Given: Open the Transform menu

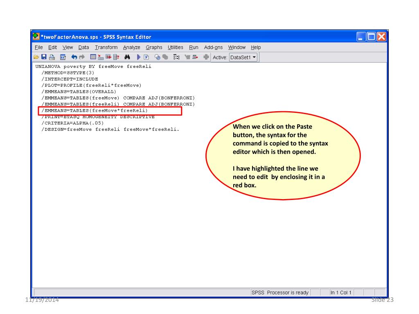Looking at the screenshot, I should click(x=106, y=47).
